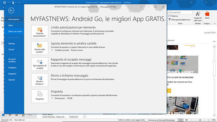The image size is (217, 122).
Task: Adjust the zoom slider in status bar
Action: [200, 120]
